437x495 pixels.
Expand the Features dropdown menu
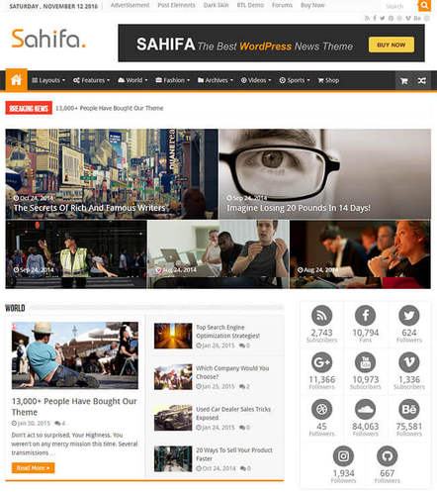coord(91,80)
